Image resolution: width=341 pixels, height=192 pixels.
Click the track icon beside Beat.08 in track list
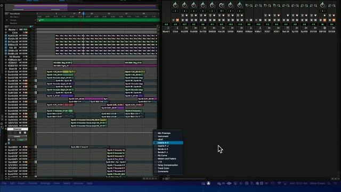(x=6, y=69)
